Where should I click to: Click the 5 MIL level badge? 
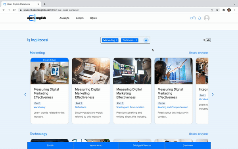207,40
